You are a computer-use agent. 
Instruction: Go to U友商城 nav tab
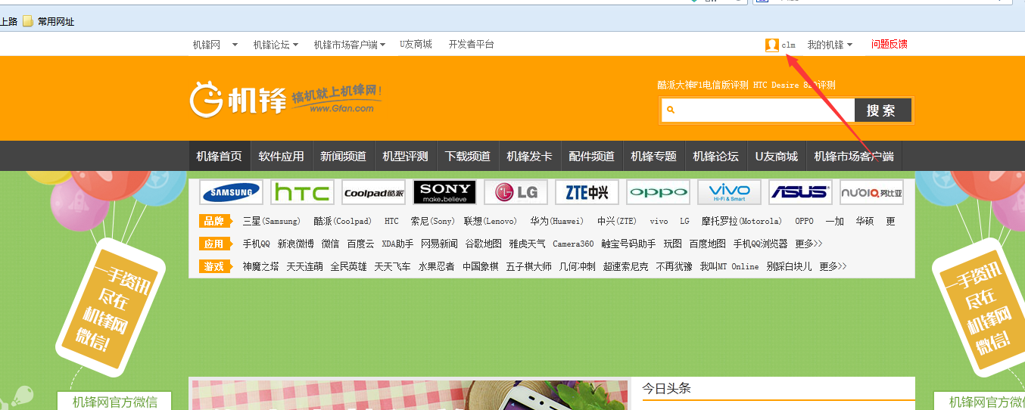point(776,156)
